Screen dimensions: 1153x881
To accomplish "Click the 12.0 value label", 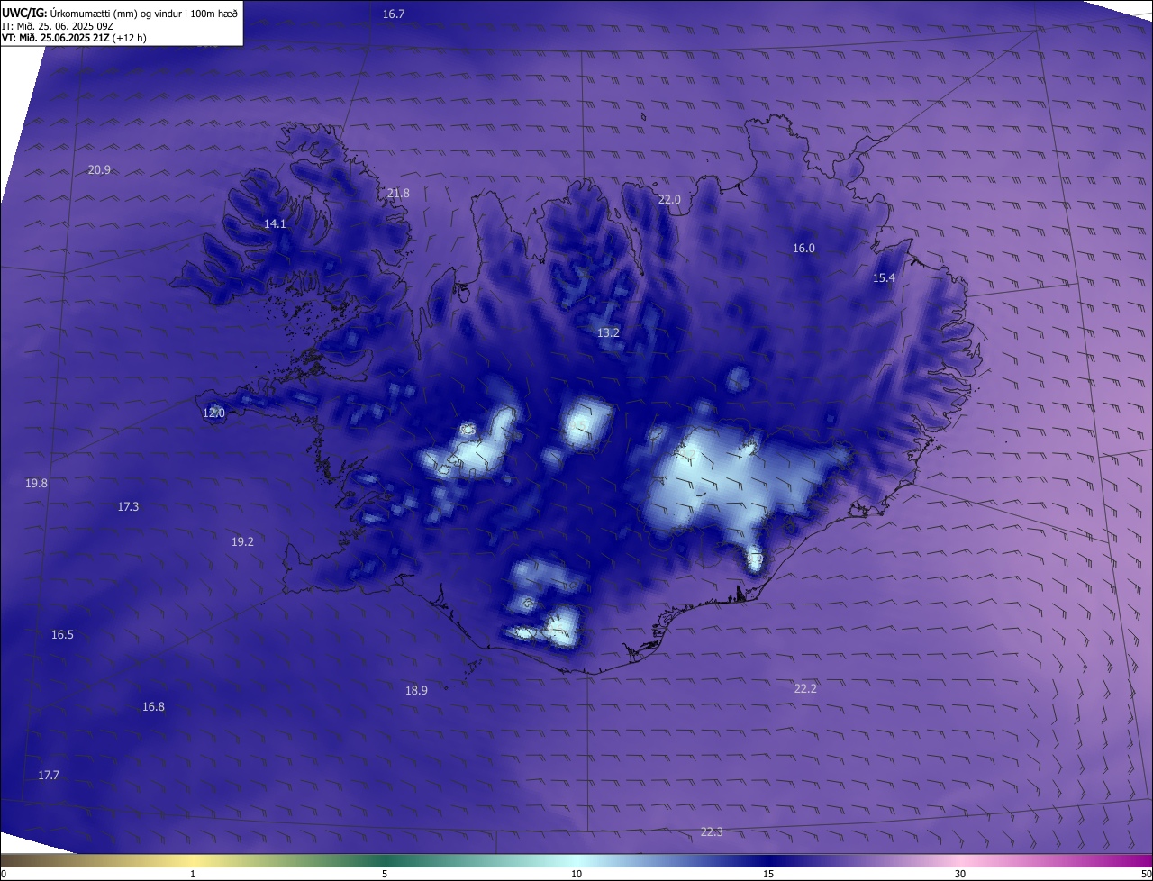I will click(213, 413).
